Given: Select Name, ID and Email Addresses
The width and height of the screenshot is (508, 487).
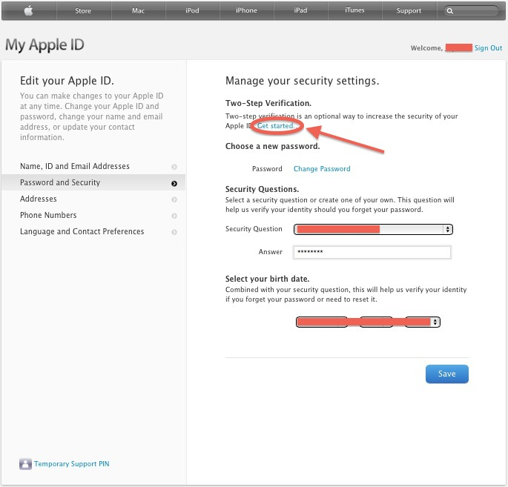Looking at the screenshot, I should [93, 167].
